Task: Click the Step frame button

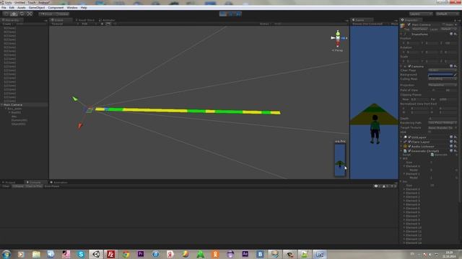Action: (x=238, y=14)
